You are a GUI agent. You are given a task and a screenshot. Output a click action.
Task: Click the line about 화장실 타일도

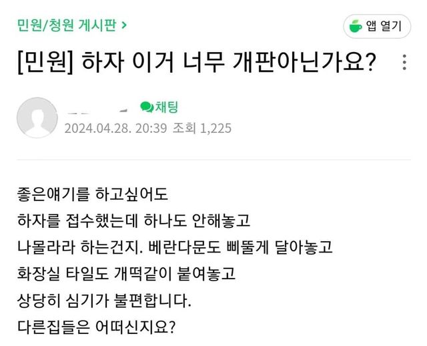click(127, 274)
